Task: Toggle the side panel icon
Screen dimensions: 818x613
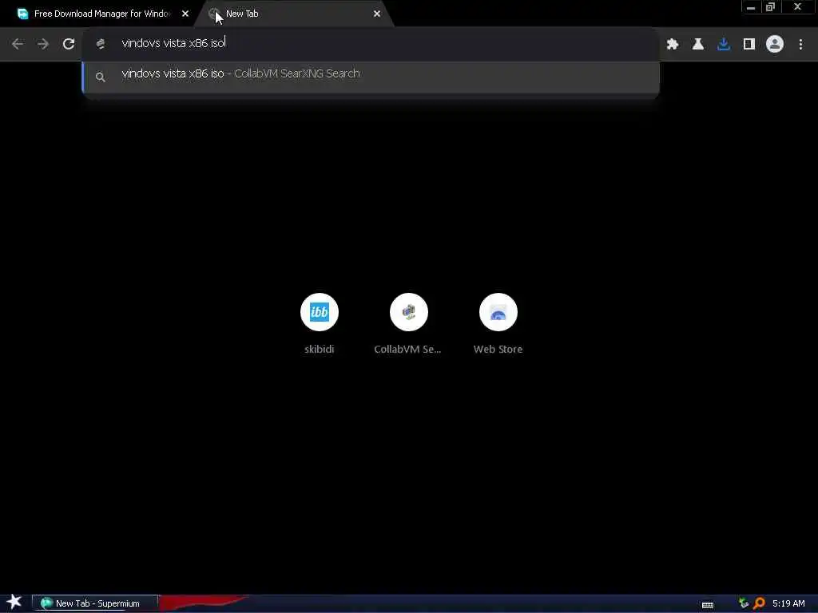Action: pyautogui.click(x=749, y=45)
